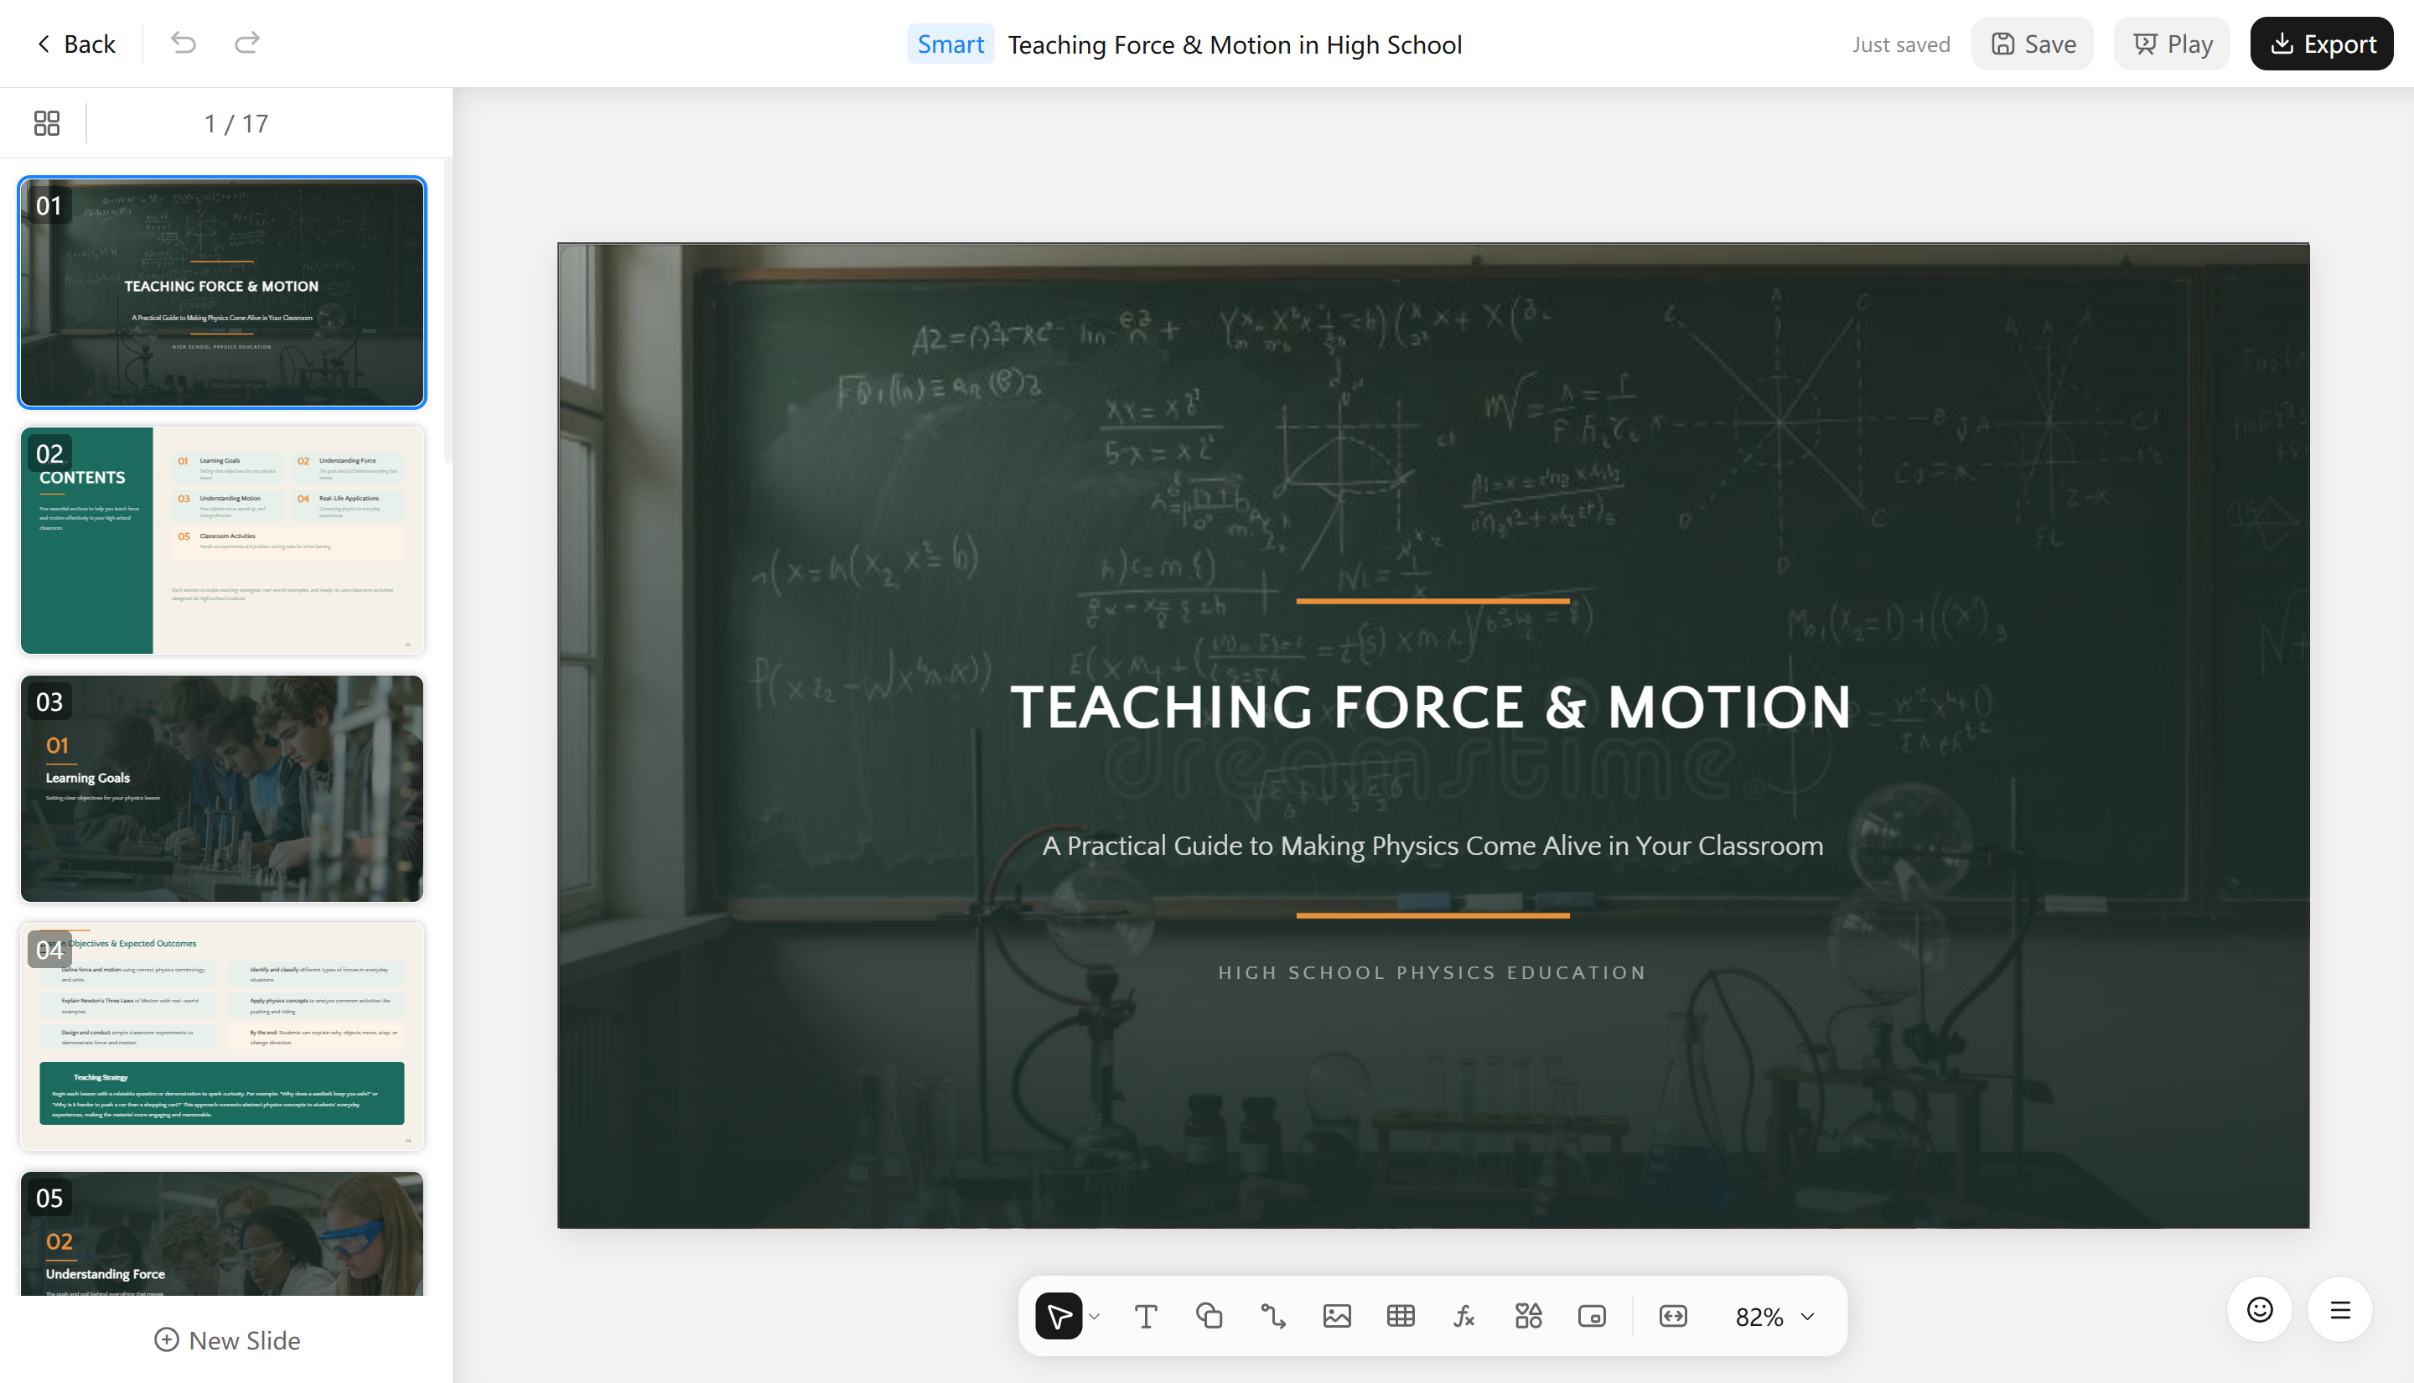Select slide 05 Understanding Force thumbnail
This screenshot has width=2414, height=1383.
[222, 1233]
